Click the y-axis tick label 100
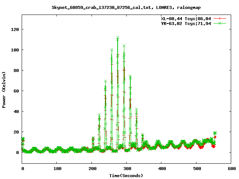The height and width of the screenshot is (179, 239). (x=15, y=50)
